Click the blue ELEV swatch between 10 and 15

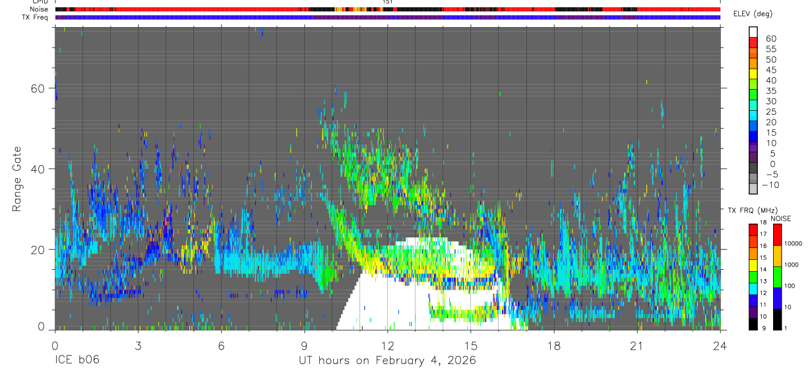tap(754, 137)
